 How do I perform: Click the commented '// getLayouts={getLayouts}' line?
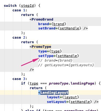pos(66,65)
